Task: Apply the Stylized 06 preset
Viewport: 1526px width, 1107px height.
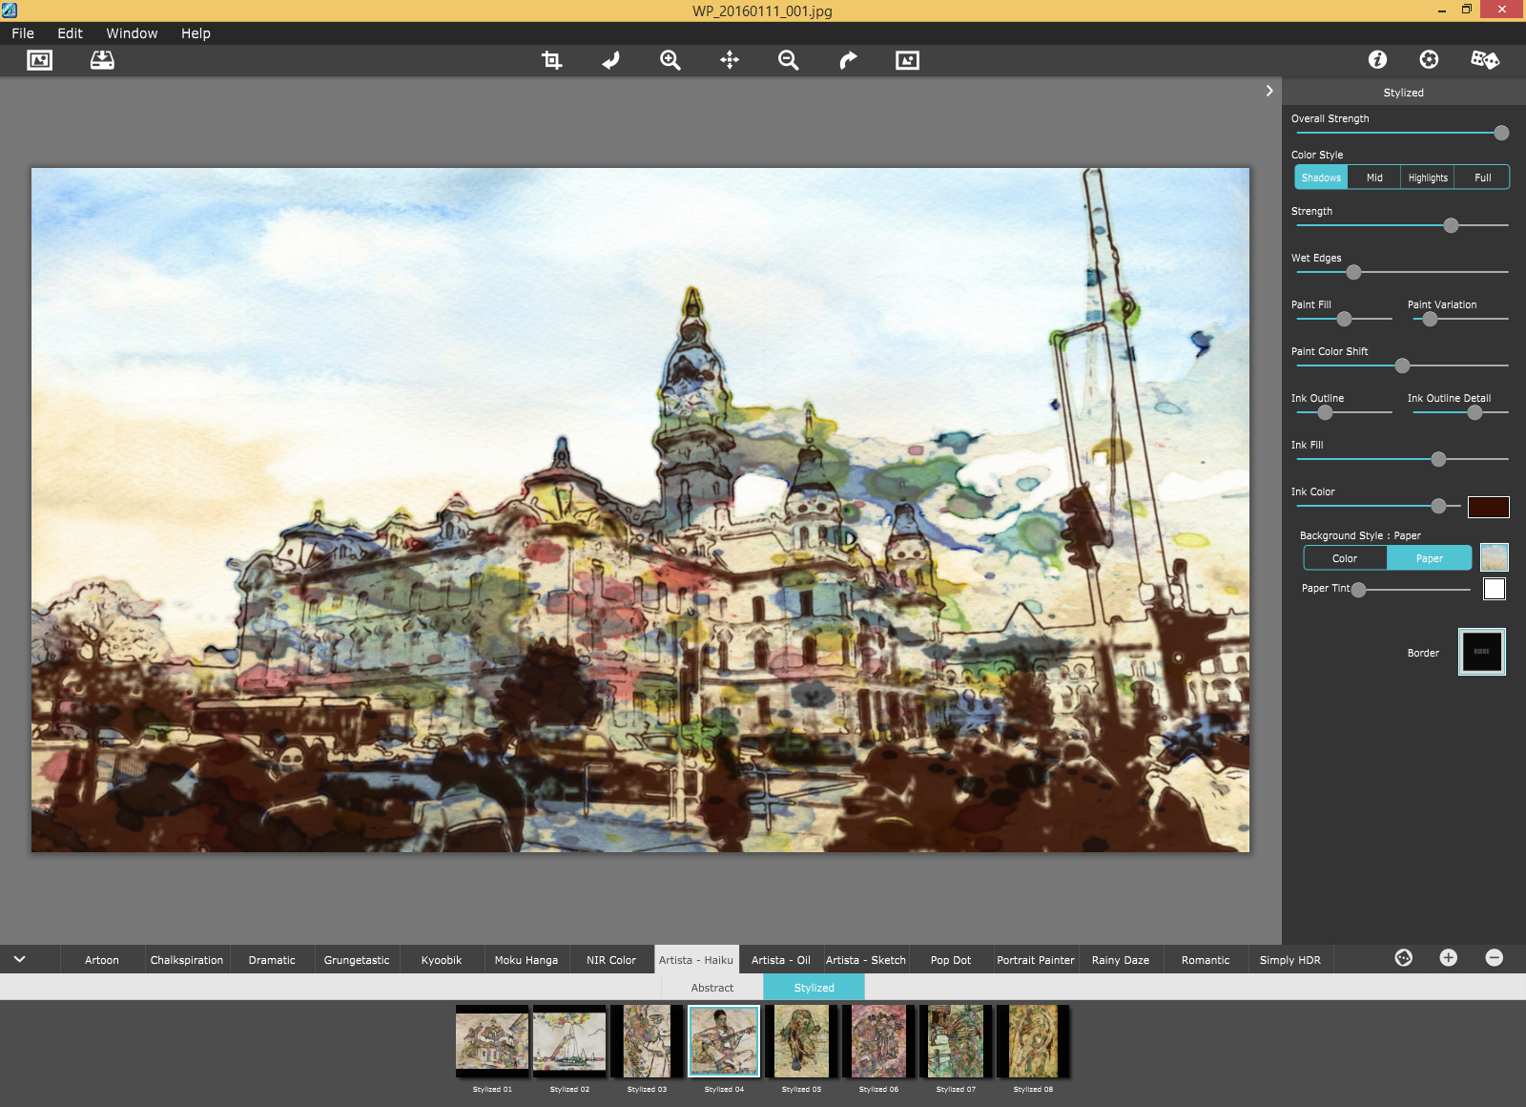Action: [x=878, y=1041]
